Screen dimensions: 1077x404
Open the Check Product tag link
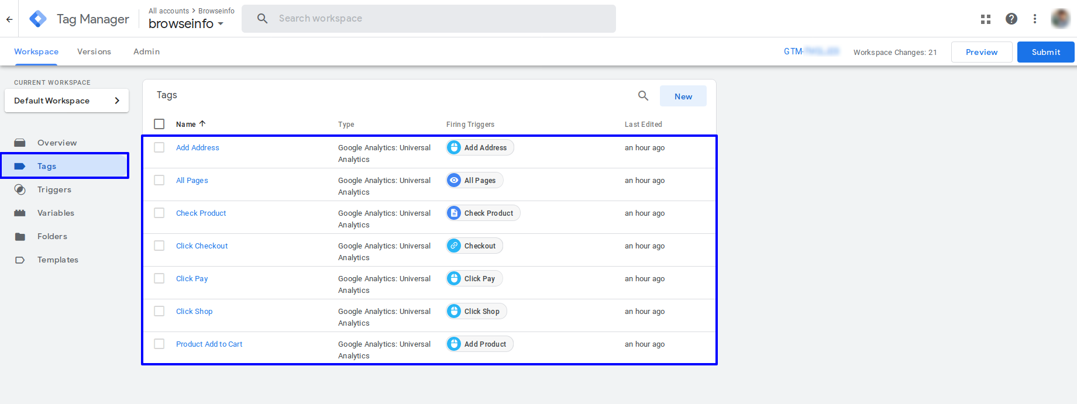(x=201, y=213)
